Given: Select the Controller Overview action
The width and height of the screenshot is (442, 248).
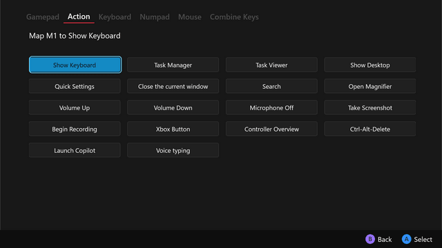Looking at the screenshot, I should [x=271, y=129].
